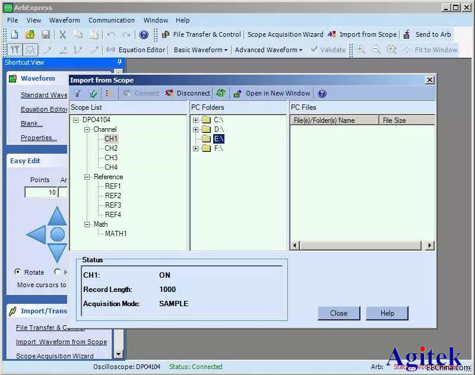This screenshot has height=375, width=475.
Task: Click Easy Edit up arrow button
Action: 57,215
